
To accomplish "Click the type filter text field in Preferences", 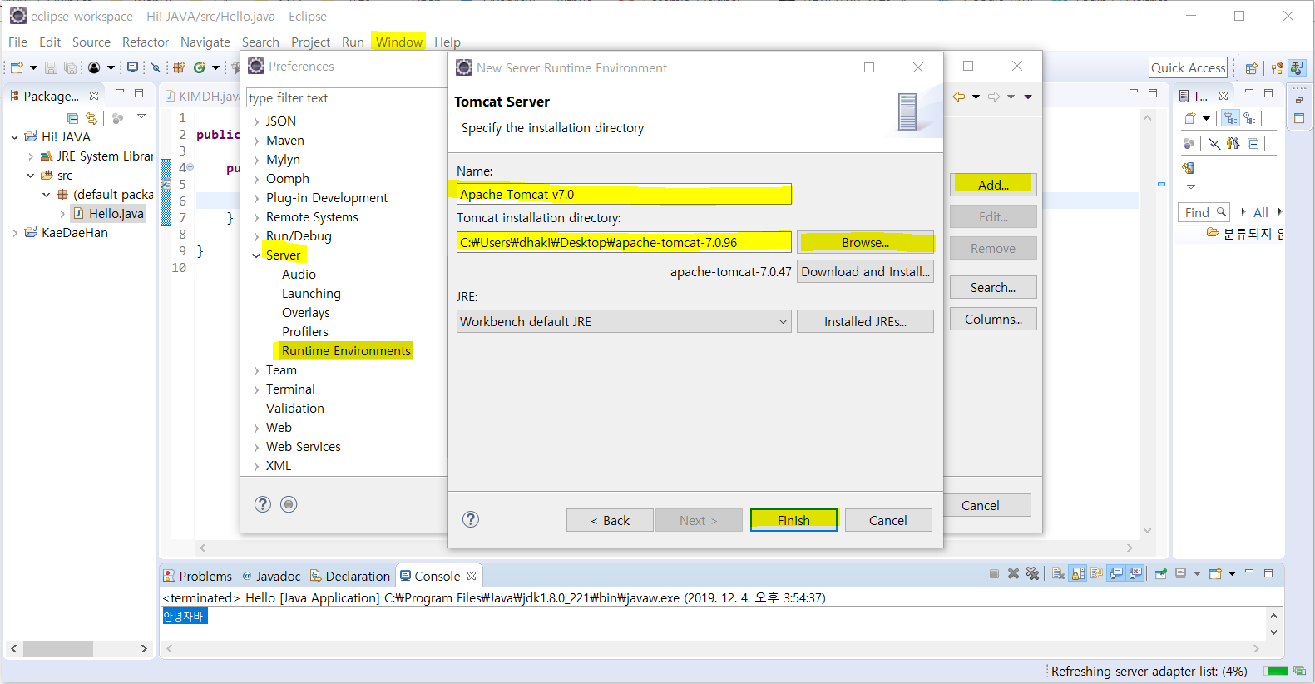I will pyautogui.click(x=347, y=97).
